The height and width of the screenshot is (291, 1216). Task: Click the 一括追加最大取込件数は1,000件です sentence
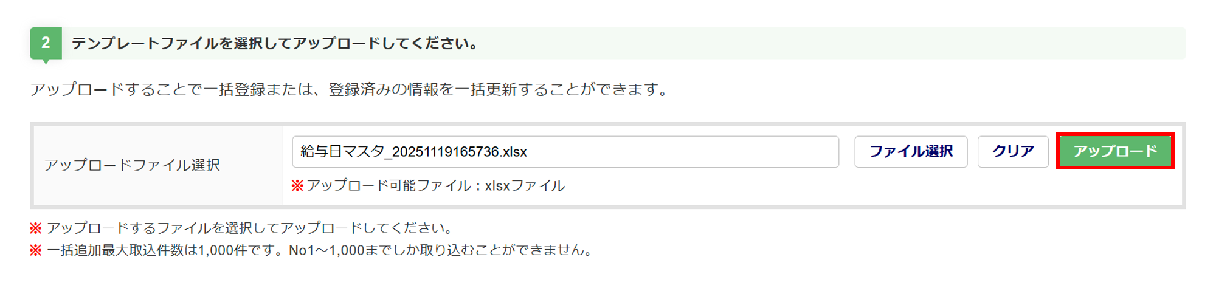164,250
